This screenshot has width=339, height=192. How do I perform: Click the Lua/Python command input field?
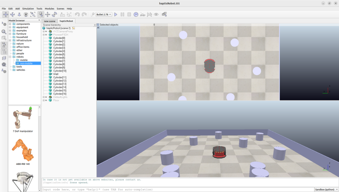coord(178,189)
